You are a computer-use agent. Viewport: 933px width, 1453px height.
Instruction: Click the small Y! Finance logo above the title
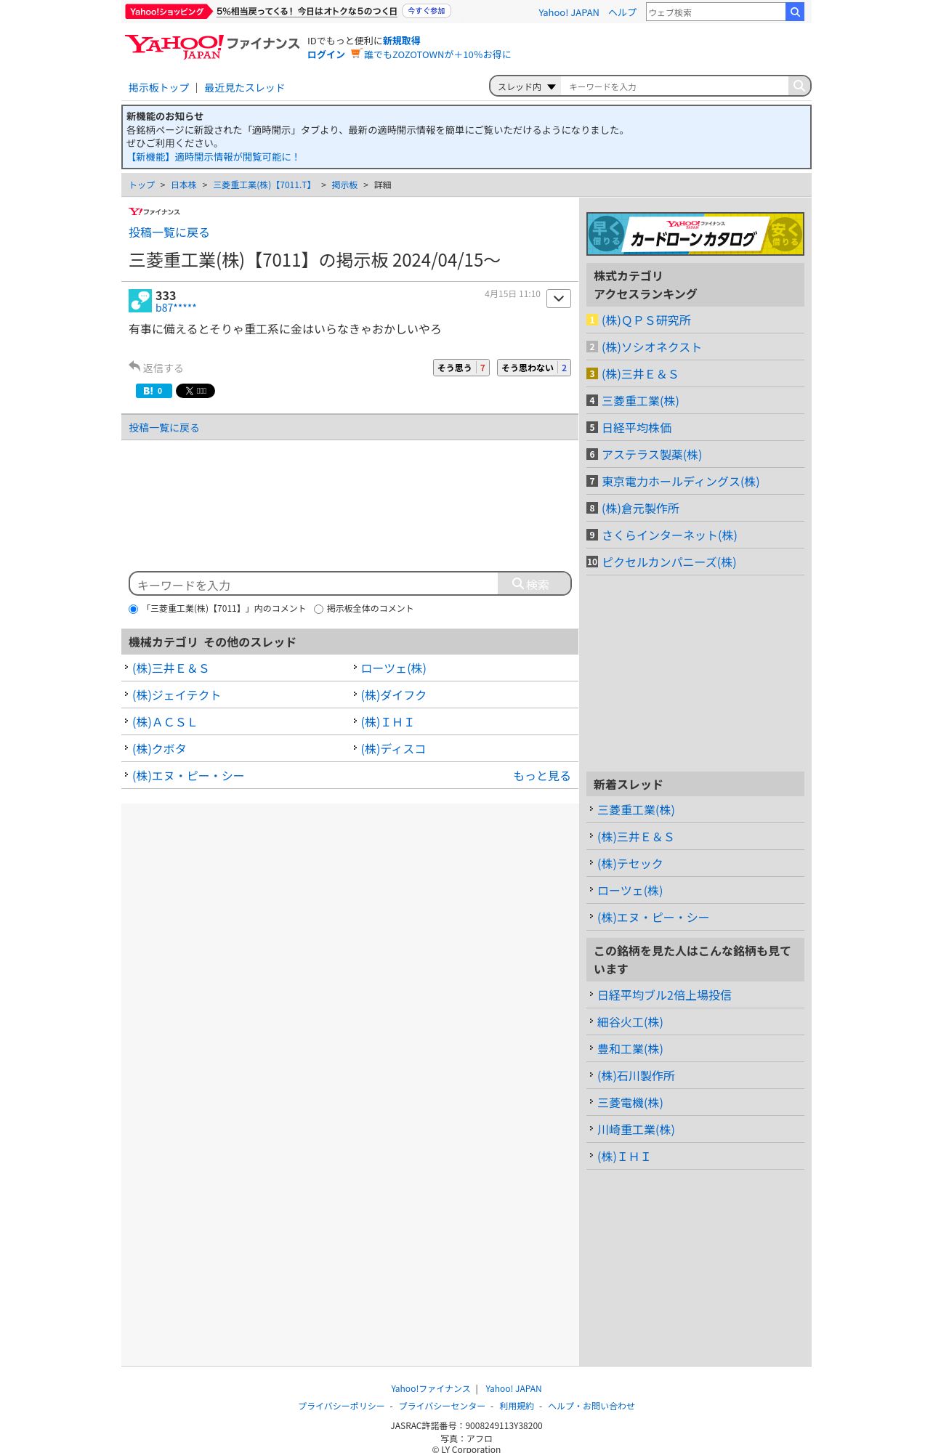tap(154, 211)
